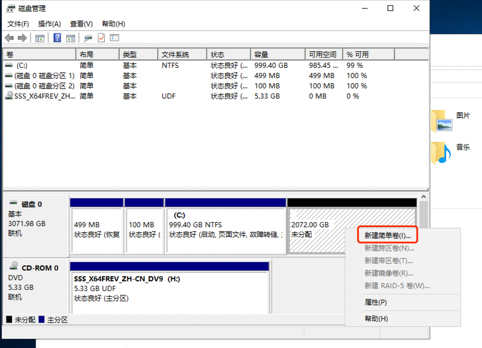Open the 查看(V) menu
This screenshot has width=482, height=348.
tap(81, 24)
